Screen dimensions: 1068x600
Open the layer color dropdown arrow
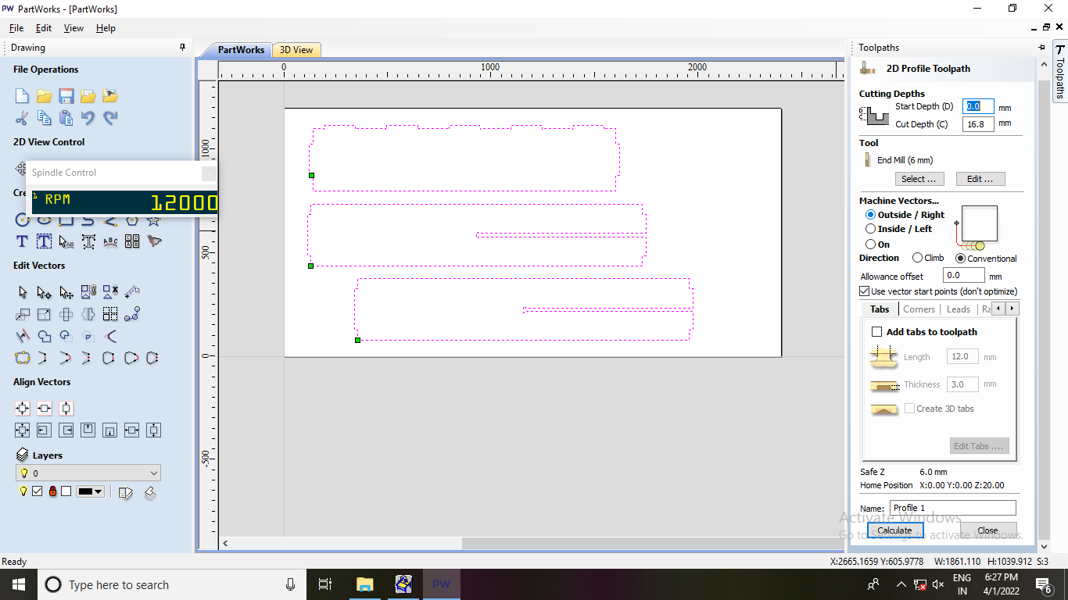(99, 491)
